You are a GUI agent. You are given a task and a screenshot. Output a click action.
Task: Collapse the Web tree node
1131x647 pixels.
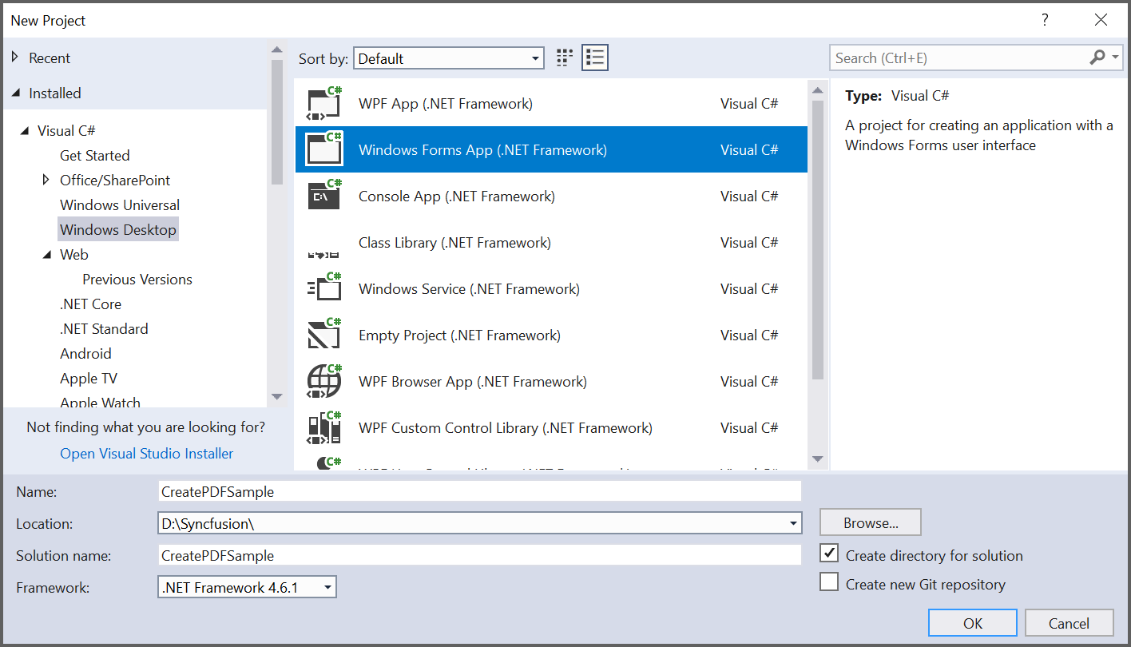tap(46, 255)
